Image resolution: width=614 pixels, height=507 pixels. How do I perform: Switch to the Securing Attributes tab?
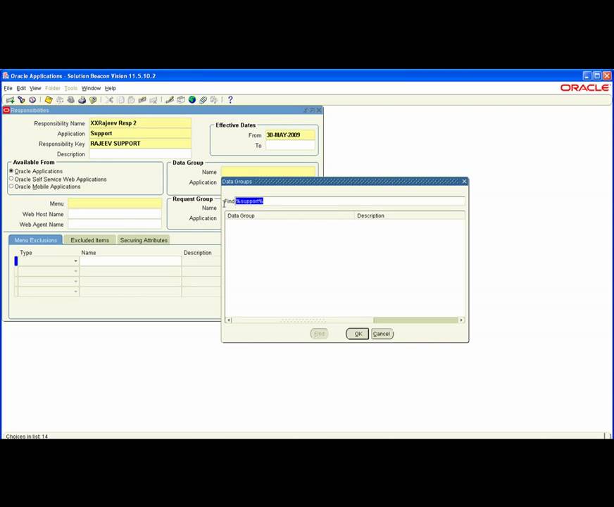pyautogui.click(x=144, y=240)
